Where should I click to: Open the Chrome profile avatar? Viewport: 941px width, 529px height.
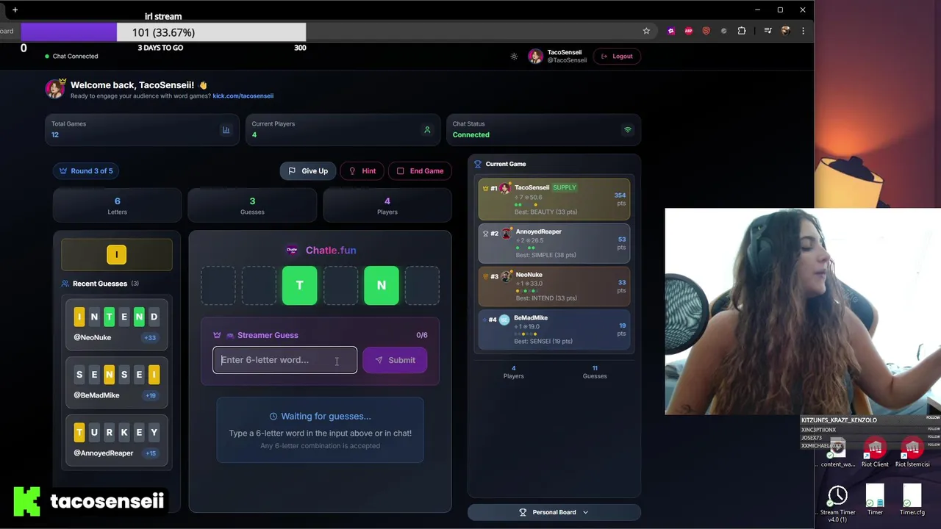coord(785,31)
